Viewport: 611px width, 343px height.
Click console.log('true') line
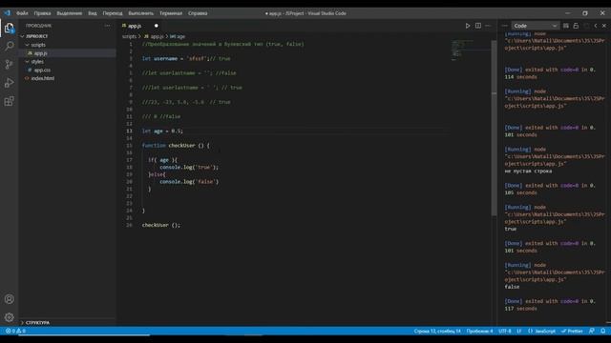pos(189,168)
